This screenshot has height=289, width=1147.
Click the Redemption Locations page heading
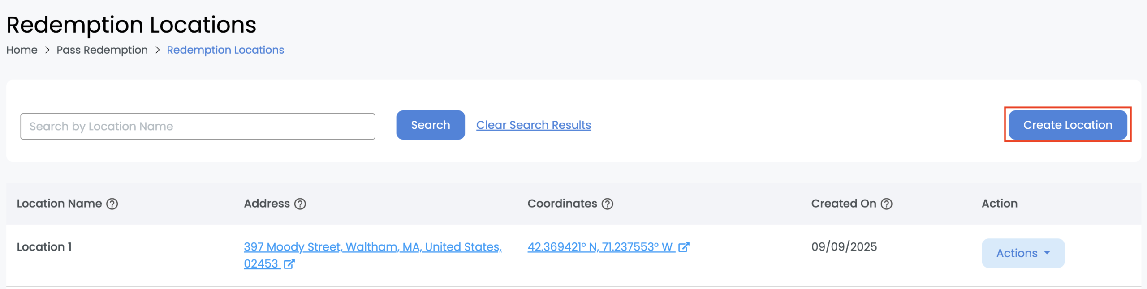point(131,25)
